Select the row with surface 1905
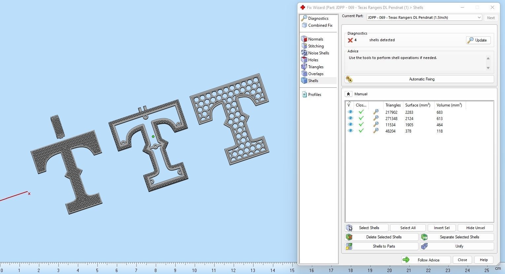The height and width of the screenshot is (274, 505). 419,125
